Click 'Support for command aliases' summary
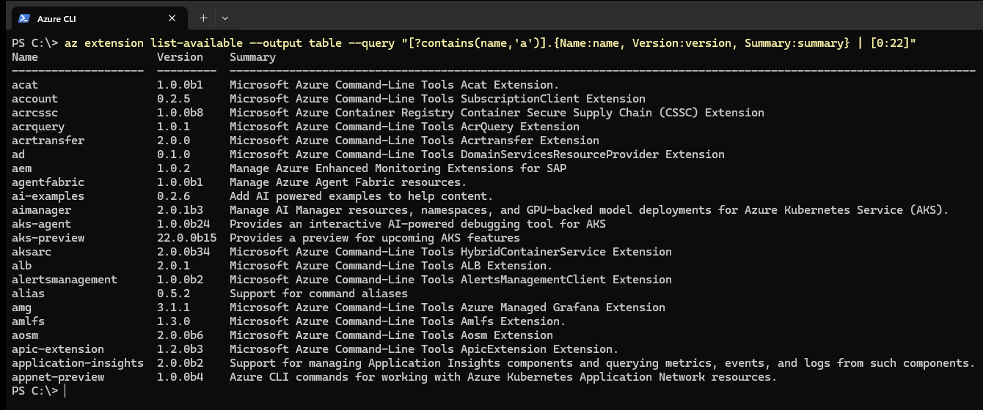Viewport: 983px width, 410px height. 318,294
